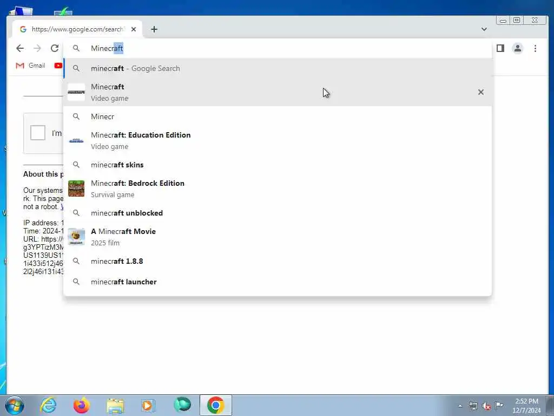Show hidden system tray icons
Viewport: 554px width, 416px height.
(460, 406)
